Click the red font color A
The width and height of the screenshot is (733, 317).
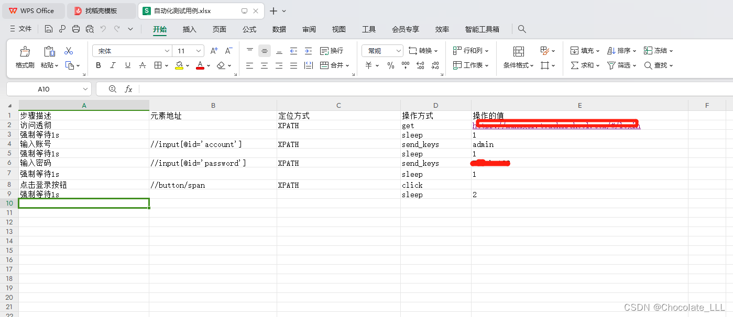[200, 65]
